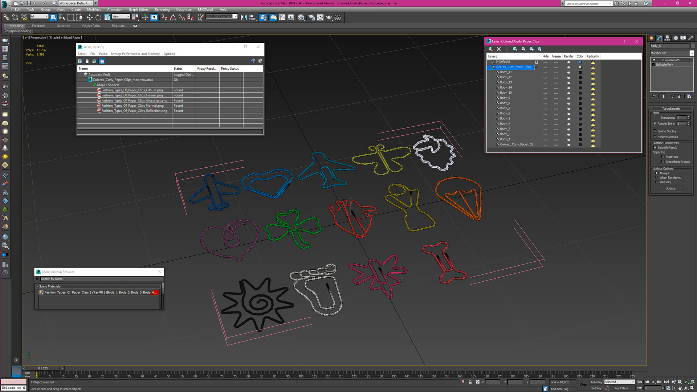Open the Create command panel tab

(652, 38)
